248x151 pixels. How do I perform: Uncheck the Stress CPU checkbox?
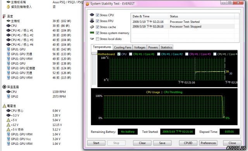tap(97, 15)
